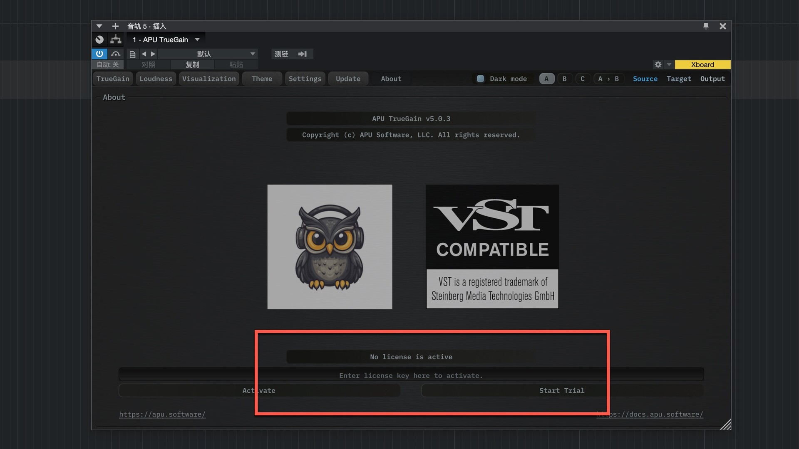Toggle the plugin power bypass button

click(x=99, y=54)
